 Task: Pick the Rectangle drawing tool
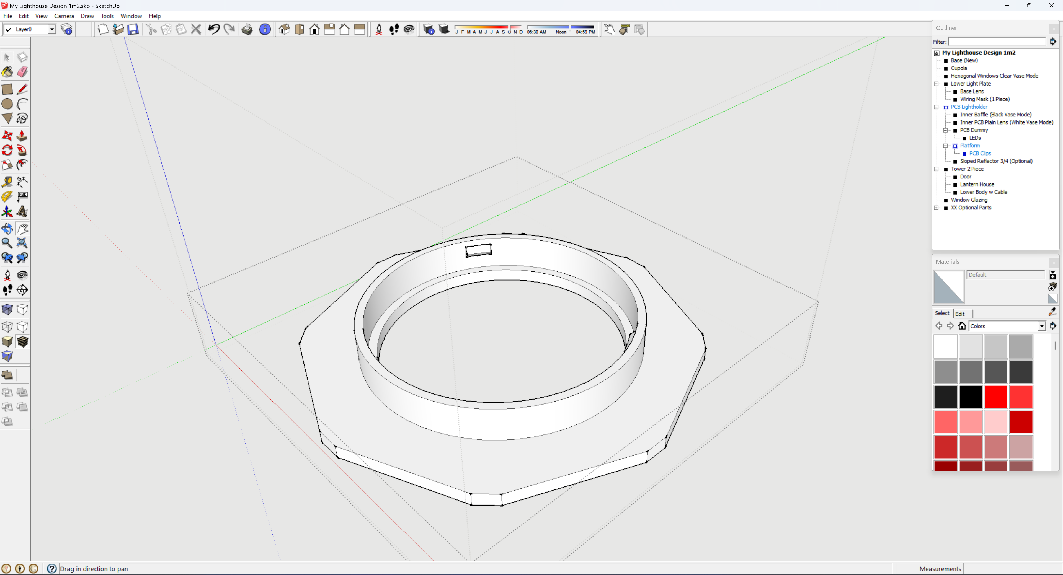pos(7,89)
